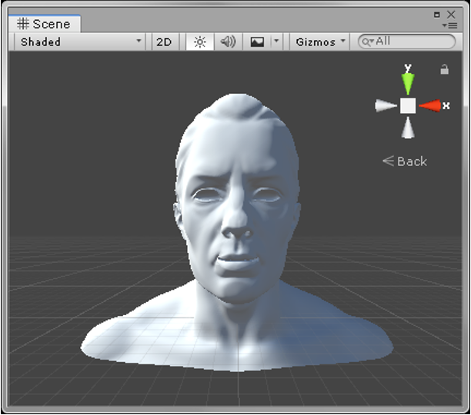Select the head bust model
471x415 pixels.
237,234
